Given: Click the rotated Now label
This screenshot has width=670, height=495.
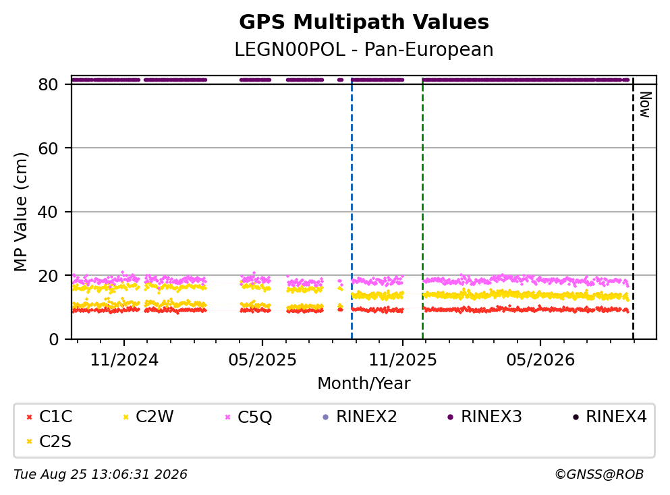Looking at the screenshot, I should pos(645,105).
